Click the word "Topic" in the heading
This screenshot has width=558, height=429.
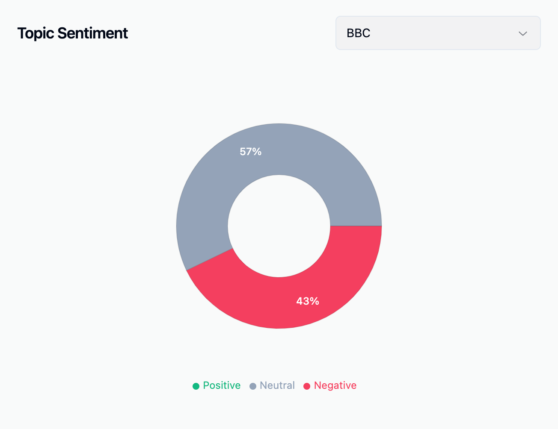[36, 33]
